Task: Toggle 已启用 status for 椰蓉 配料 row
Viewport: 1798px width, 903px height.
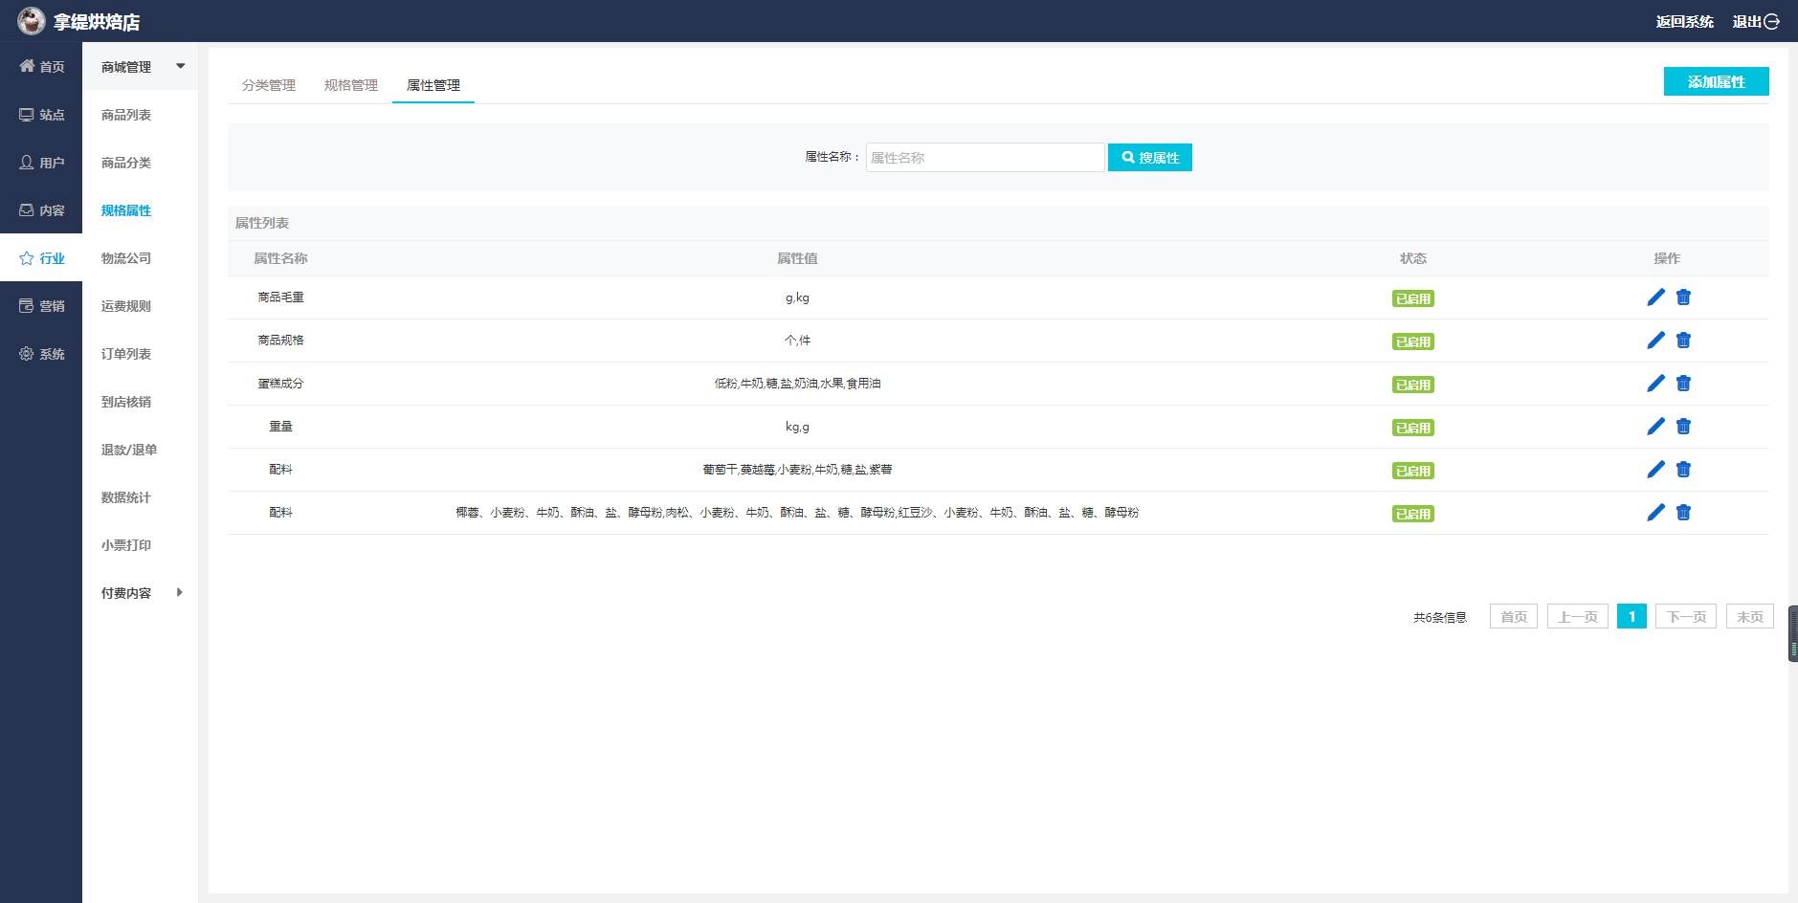Action: (1412, 514)
